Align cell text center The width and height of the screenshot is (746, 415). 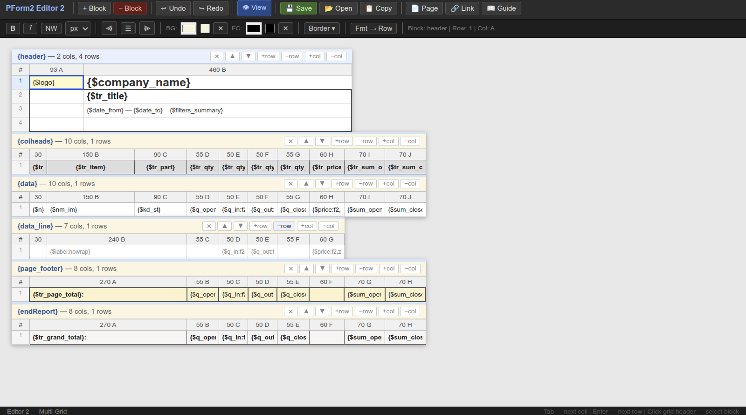click(x=128, y=28)
